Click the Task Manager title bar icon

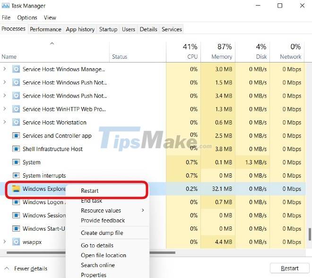pos(5,6)
